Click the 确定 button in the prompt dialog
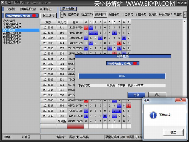This screenshot has height=142, width=189. coord(173,132)
